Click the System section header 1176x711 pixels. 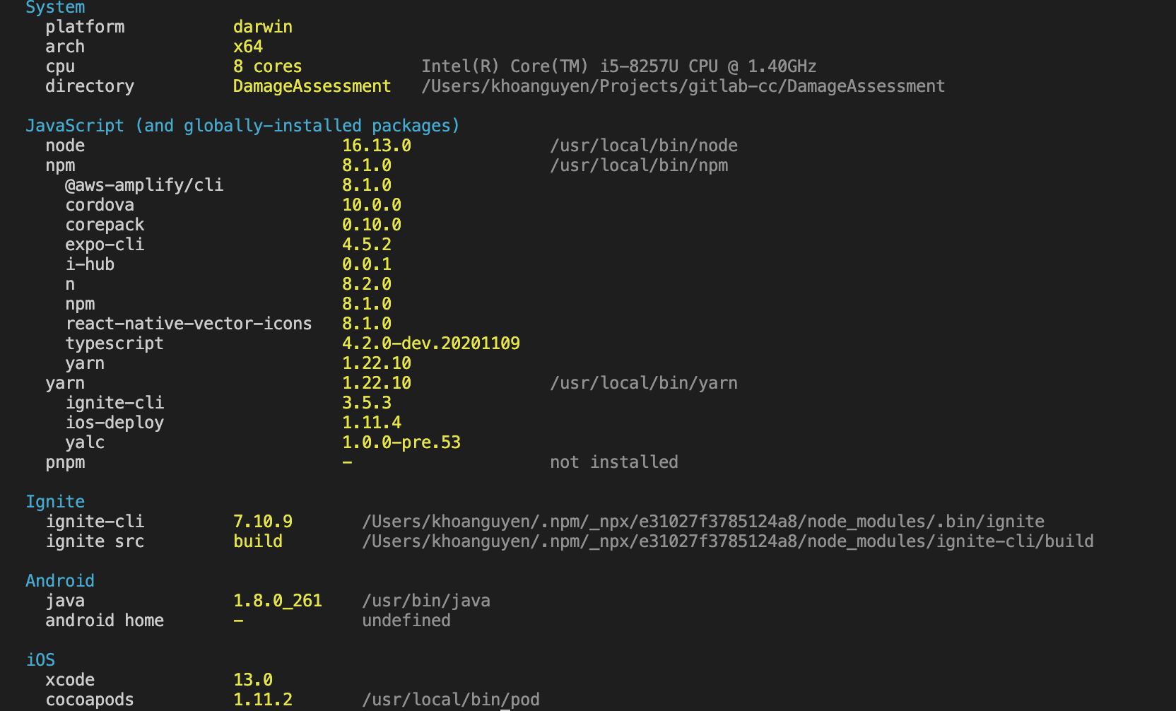55,7
